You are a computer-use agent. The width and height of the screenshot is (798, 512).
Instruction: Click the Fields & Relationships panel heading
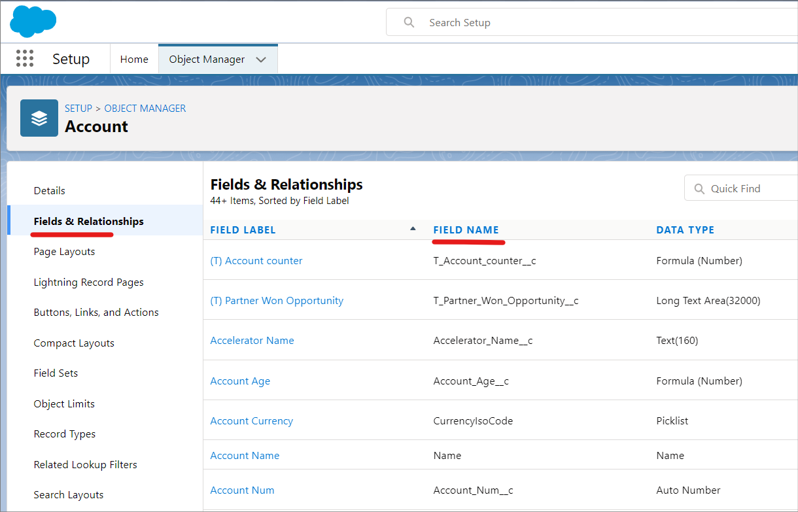286,184
